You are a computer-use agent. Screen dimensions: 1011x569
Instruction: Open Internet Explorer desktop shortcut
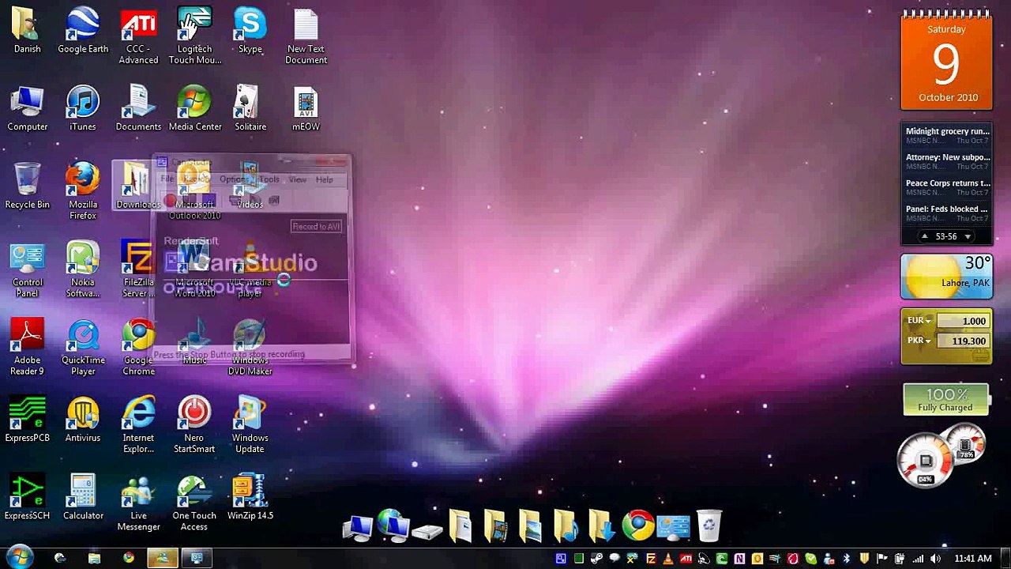pos(138,426)
